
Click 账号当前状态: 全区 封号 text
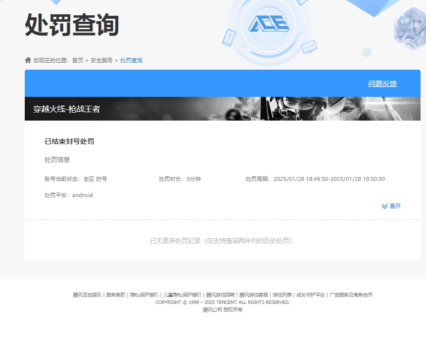click(x=76, y=179)
